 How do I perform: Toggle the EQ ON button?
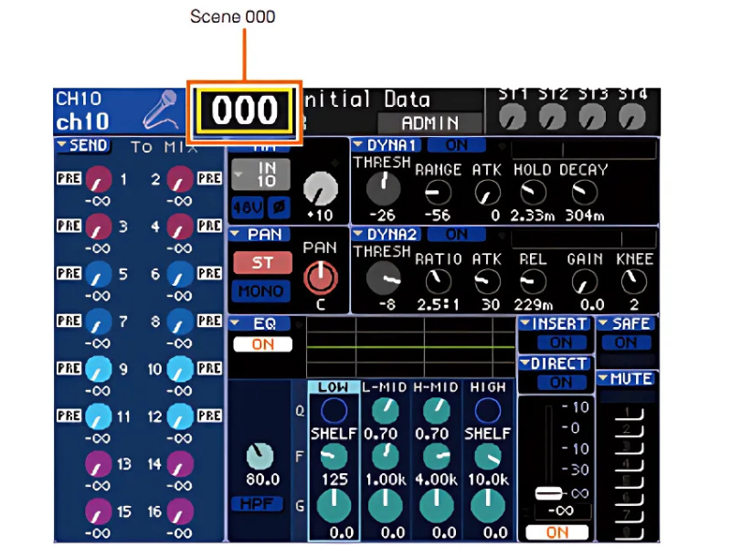click(x=262, y=344)
